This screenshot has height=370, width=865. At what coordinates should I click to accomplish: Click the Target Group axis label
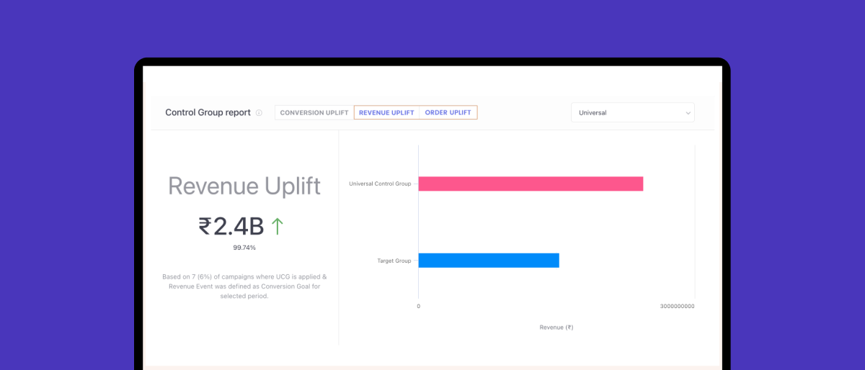point(394,261)
